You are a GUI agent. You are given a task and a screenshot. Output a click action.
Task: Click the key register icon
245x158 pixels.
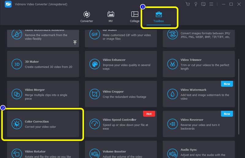pos(195,4)
